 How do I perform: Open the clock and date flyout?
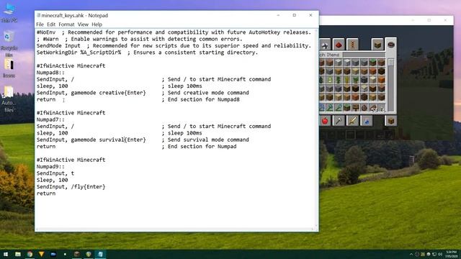pyautogui.click(x=452, y=254)
